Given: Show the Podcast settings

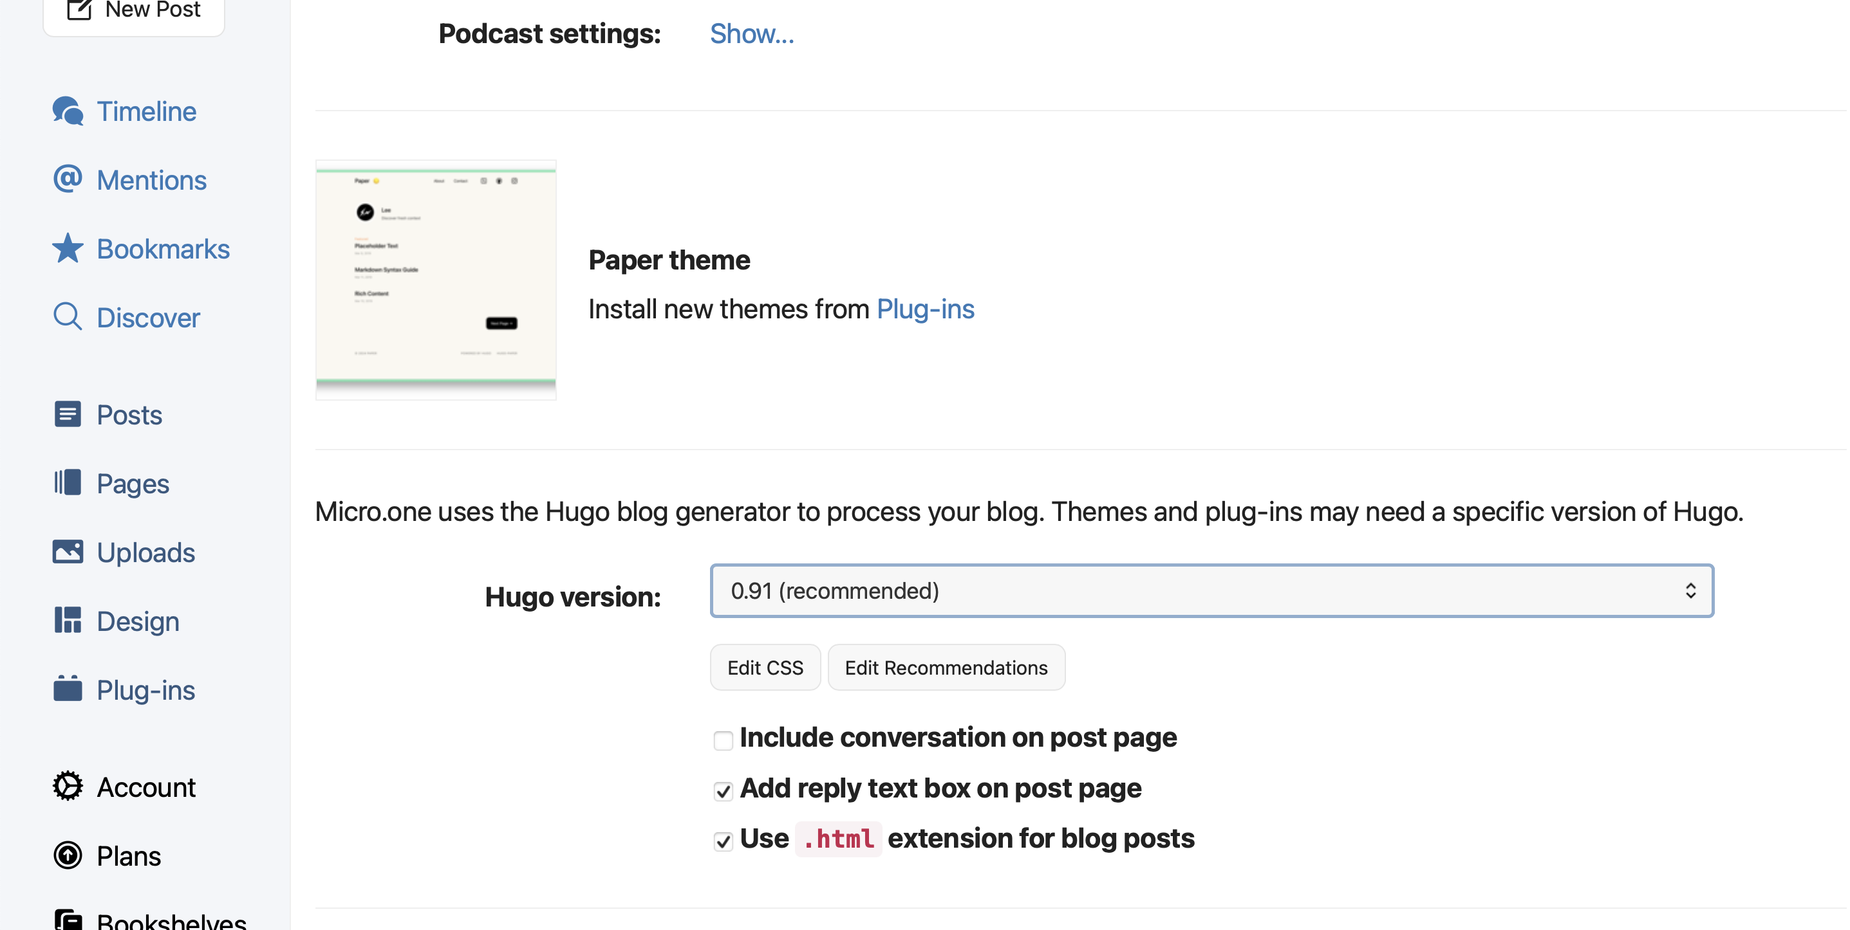Looking at the screenshot, I should (751, 33).
